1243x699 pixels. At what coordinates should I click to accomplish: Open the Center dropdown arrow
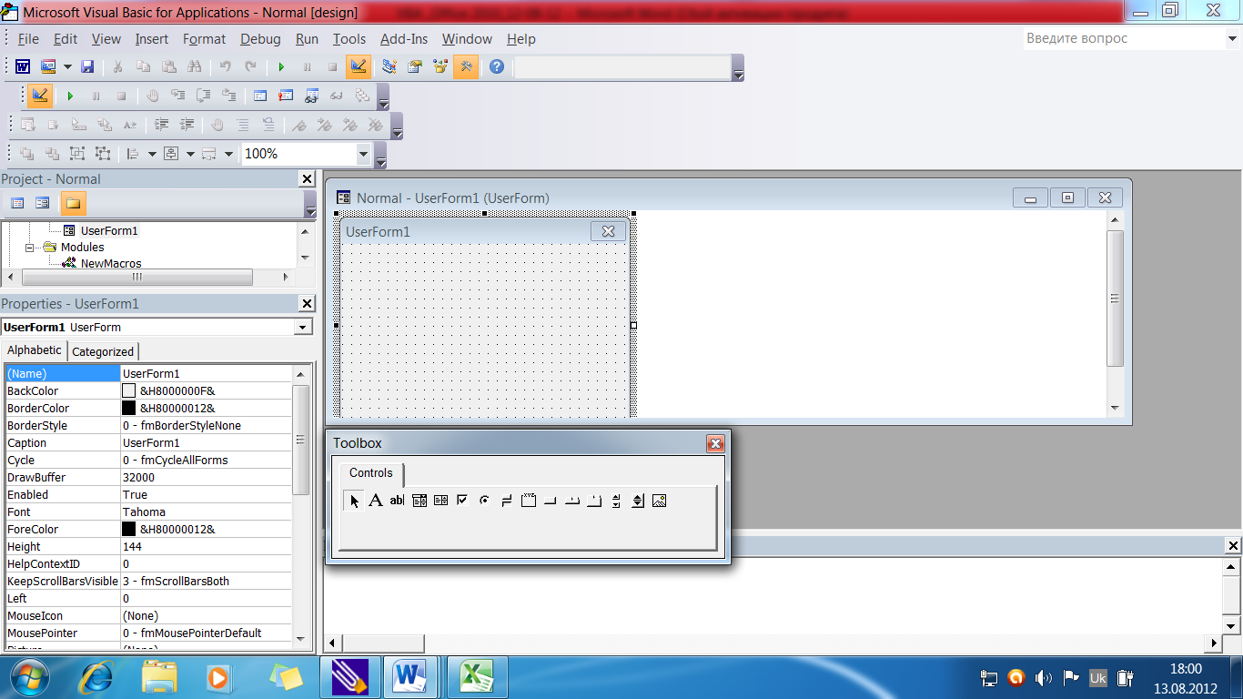point(190,154)
